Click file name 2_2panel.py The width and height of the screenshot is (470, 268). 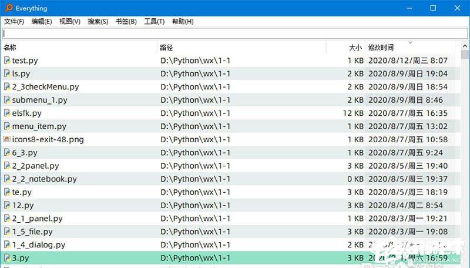[35, 166]
